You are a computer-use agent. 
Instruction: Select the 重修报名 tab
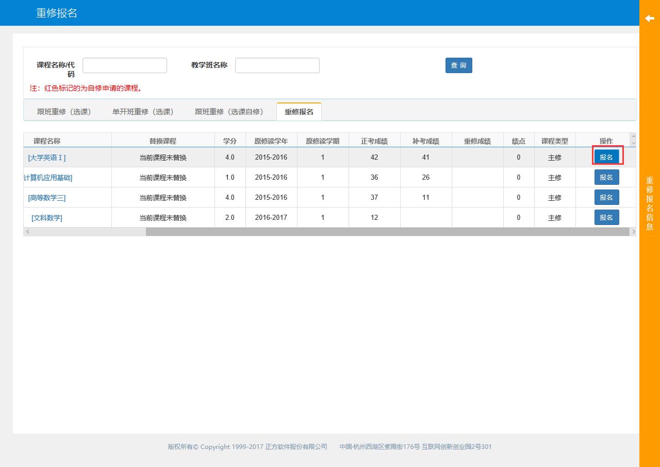pos(299,111)
